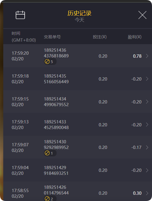Viewport: 152px width, 201px height.
Task: Select transaction number 189251435 5166056449
Action: [56, 79]
